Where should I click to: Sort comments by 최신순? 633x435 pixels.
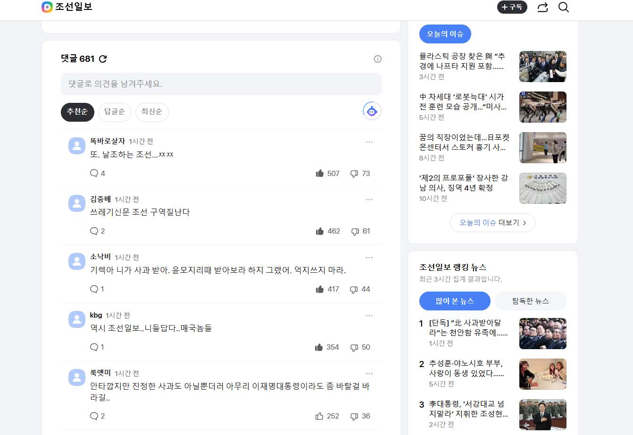pyautogui.click(x=152, y=112)
